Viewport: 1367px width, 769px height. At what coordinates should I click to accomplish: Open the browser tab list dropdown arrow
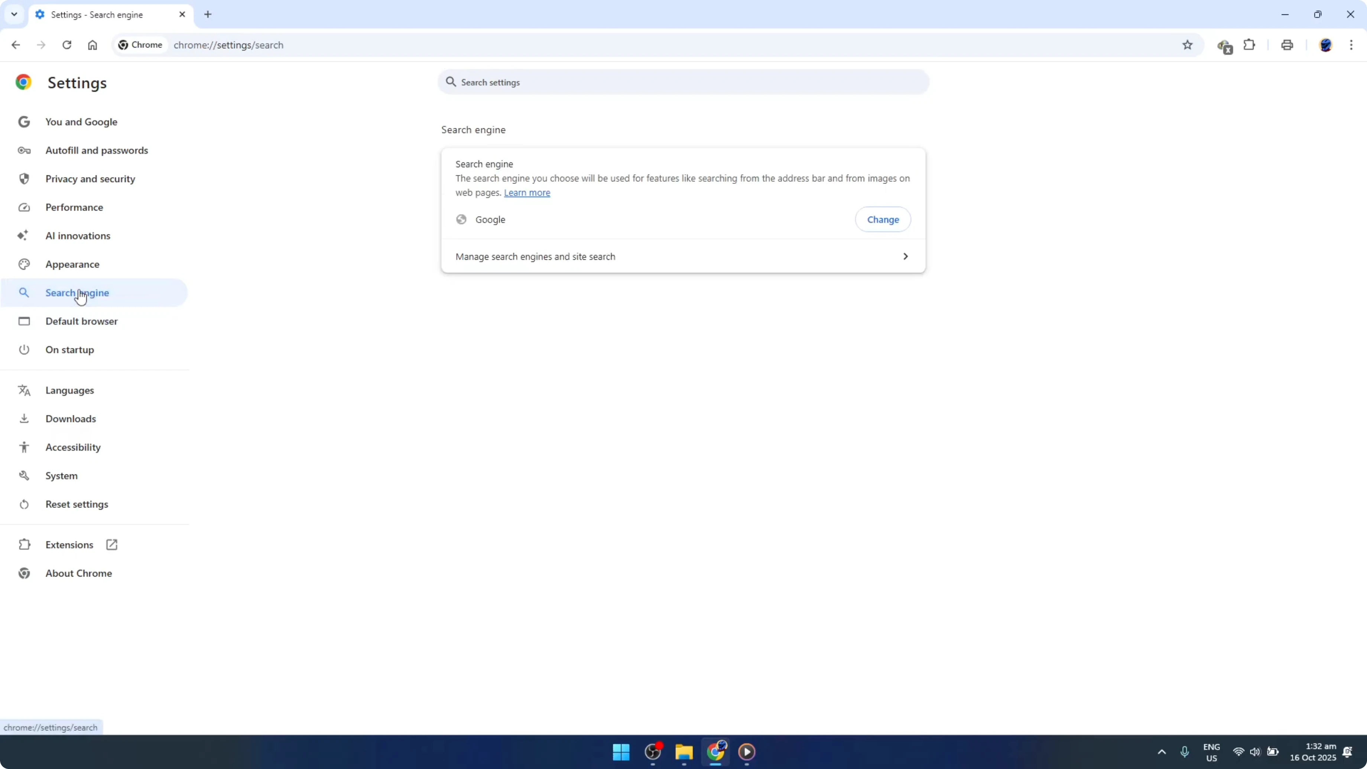pos(14,14)
